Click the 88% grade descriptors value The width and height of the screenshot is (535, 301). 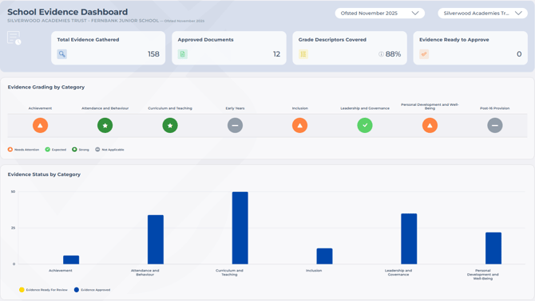[x=393, y=54]
